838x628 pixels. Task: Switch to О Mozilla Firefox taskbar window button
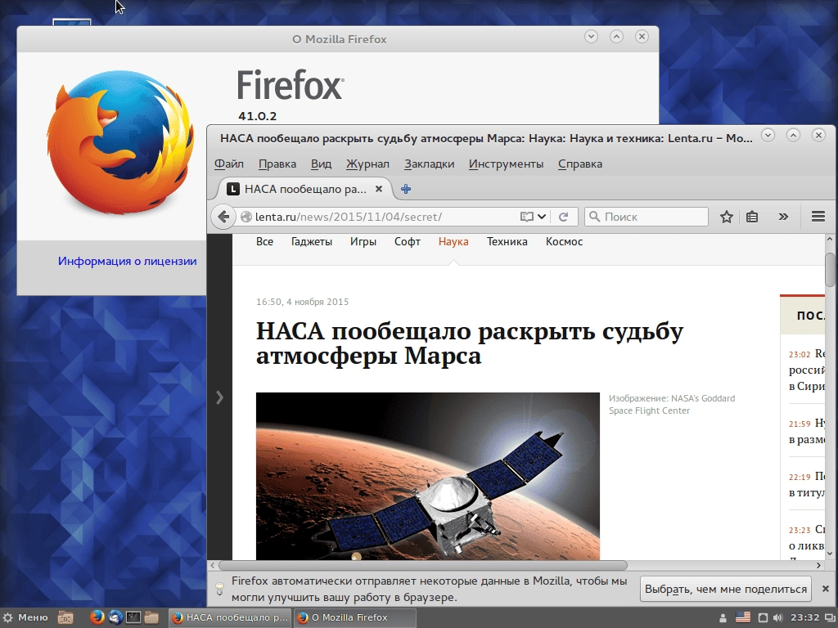tap(355, 617)
